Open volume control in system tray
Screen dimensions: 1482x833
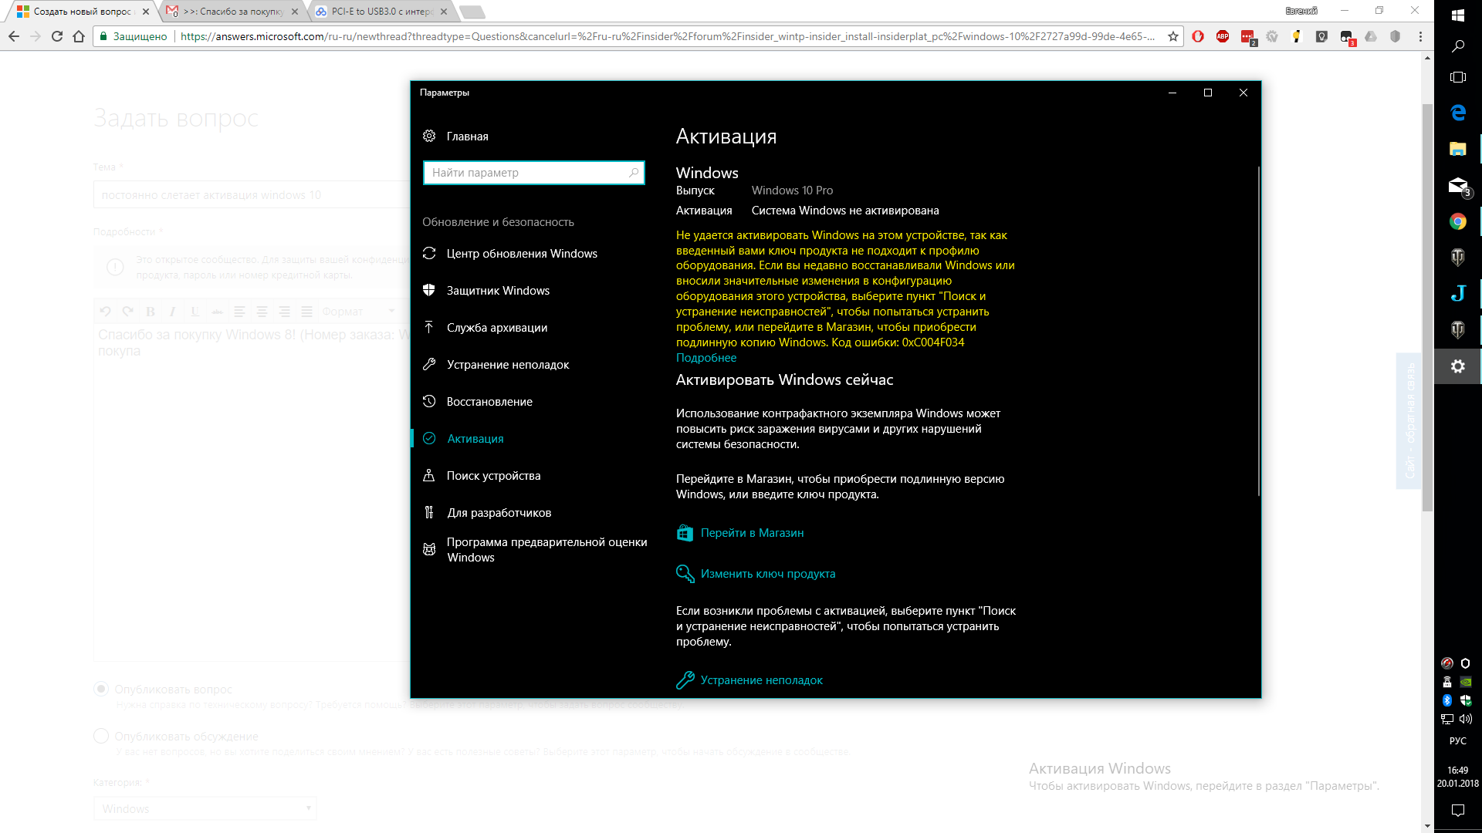coord(1466,719)
